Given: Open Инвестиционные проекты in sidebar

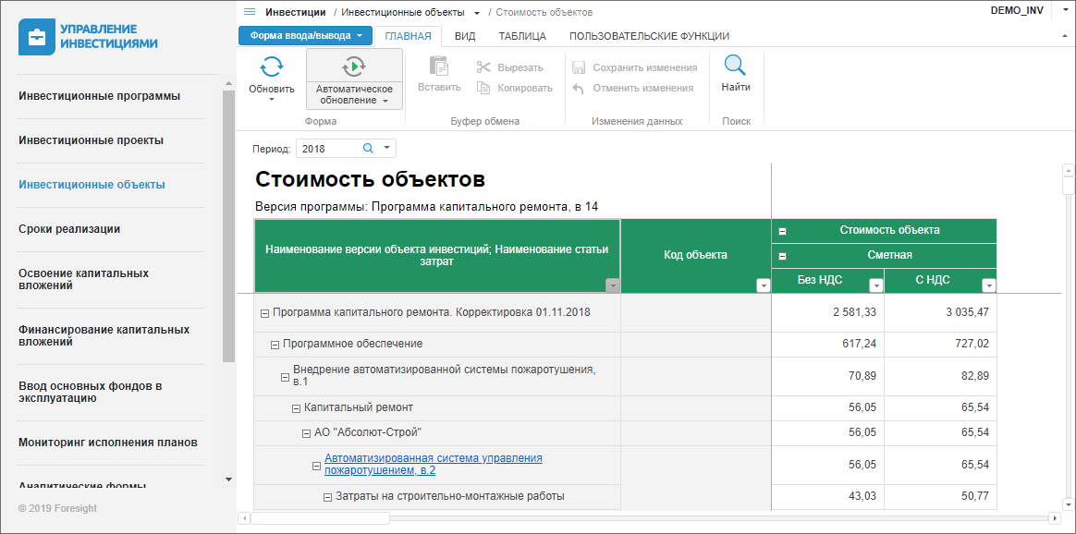Looking at the screenshot, I should (92, 140).
